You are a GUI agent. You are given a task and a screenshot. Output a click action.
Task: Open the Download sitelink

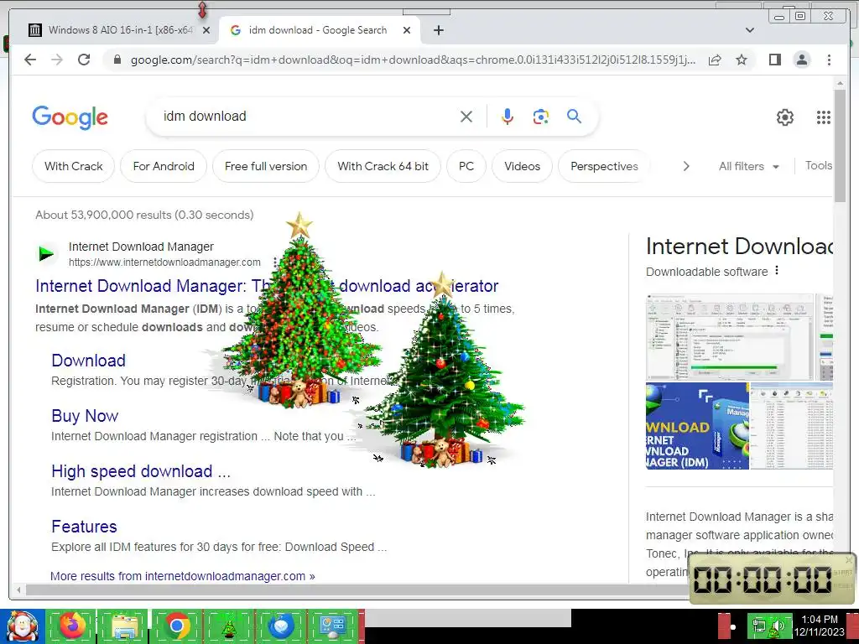[x=88, y=361]
